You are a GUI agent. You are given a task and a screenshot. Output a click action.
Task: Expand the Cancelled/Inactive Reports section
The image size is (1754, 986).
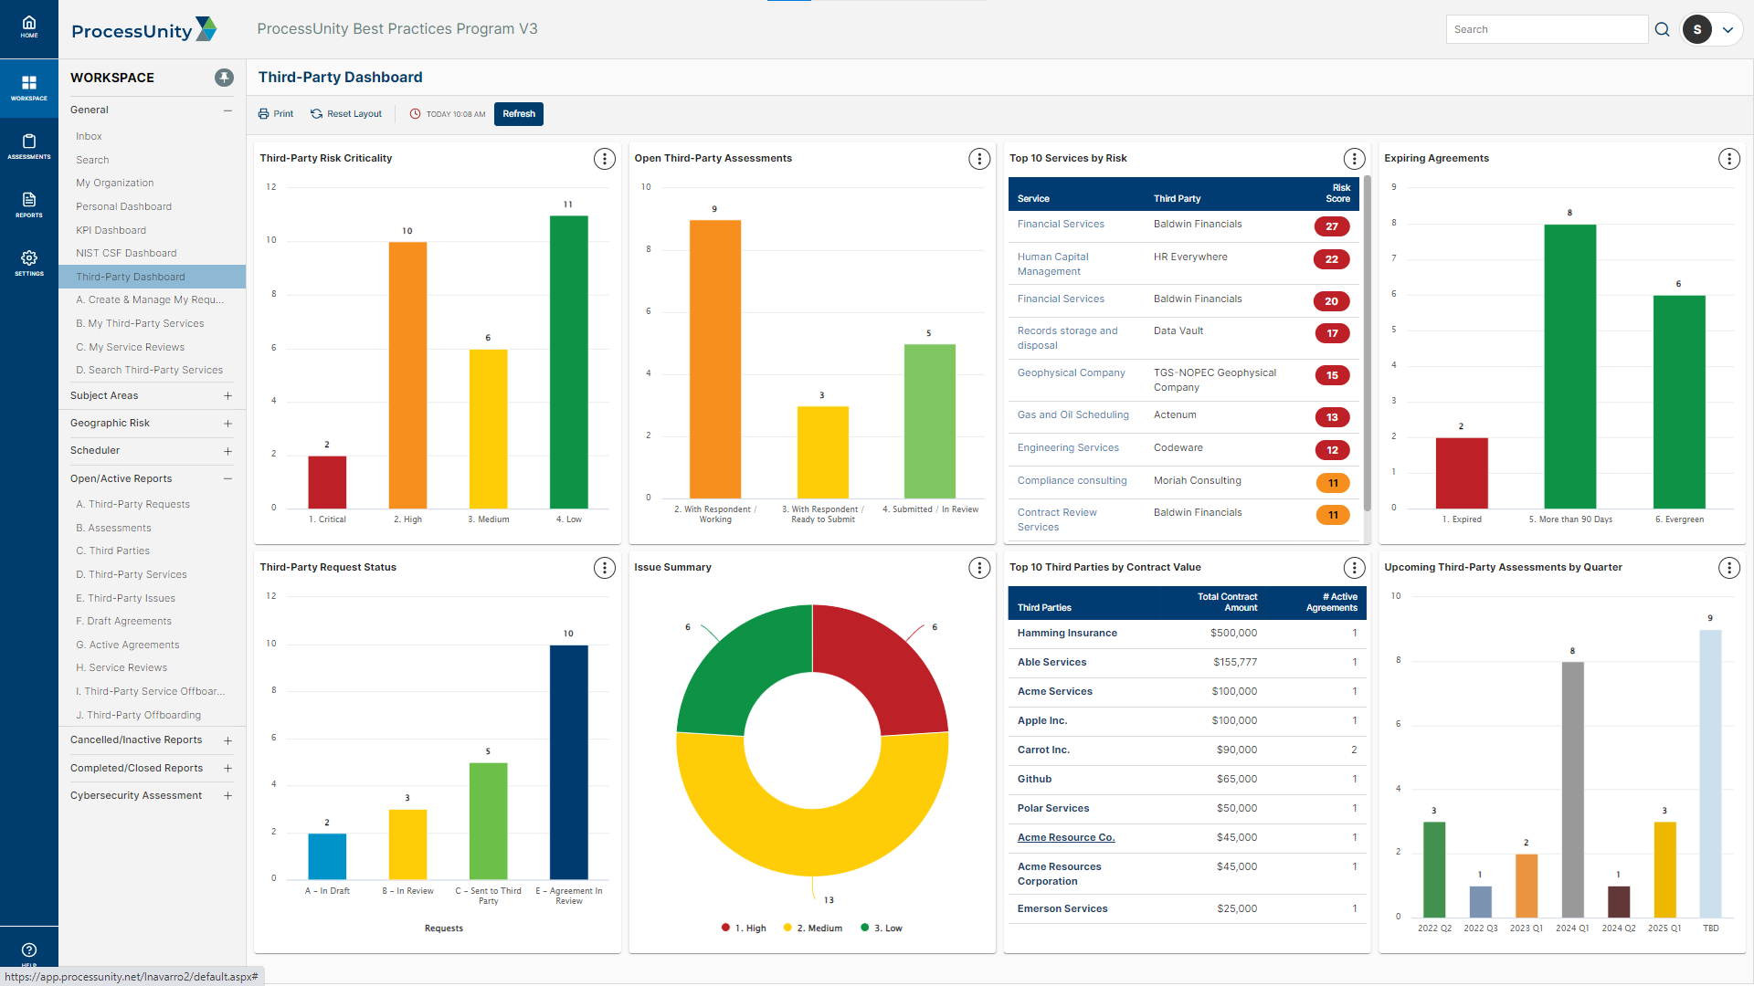(x=227, y=740)
